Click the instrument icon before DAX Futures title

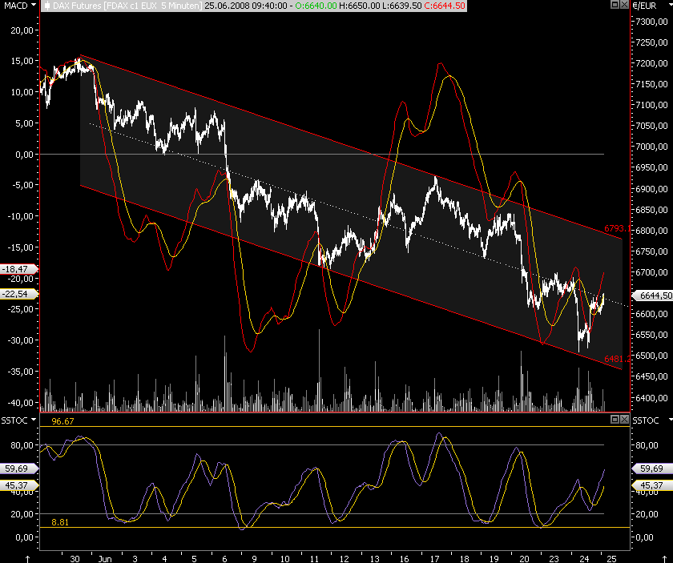46,6
